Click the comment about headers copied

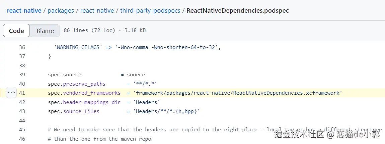click(x=215, y=130)
